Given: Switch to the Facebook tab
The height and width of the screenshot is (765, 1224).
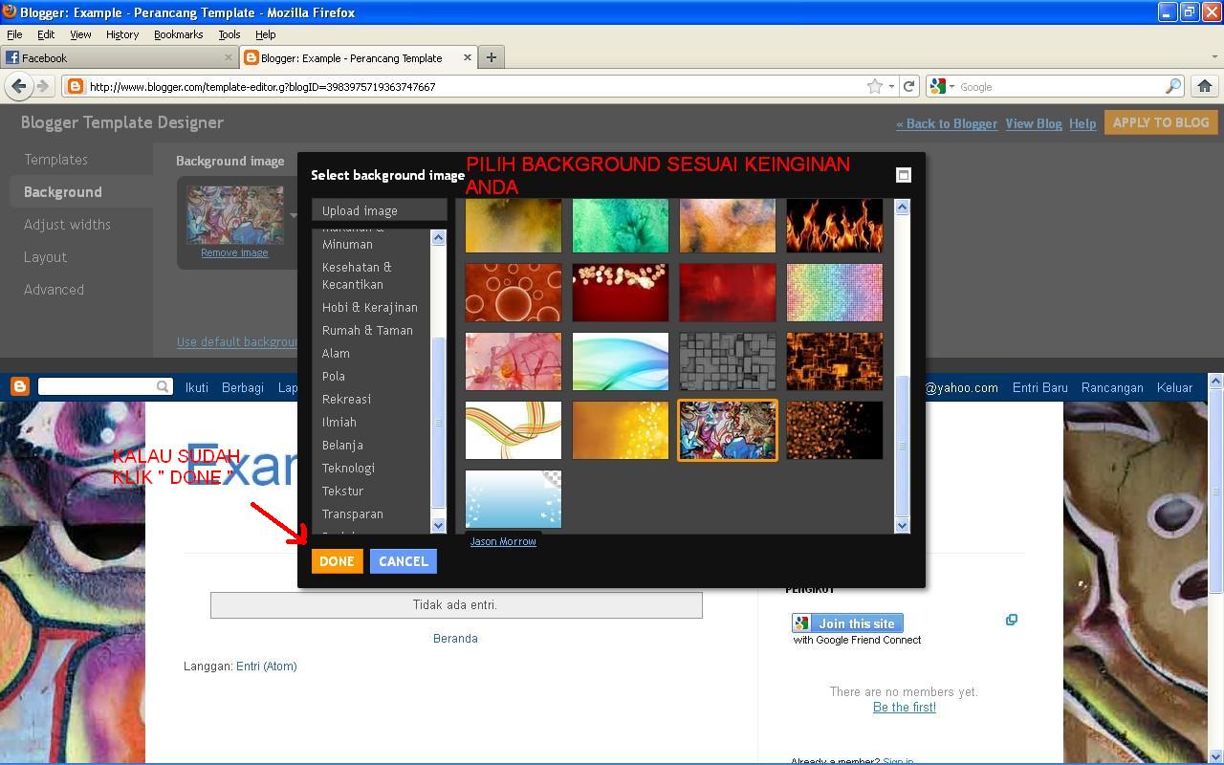Looking at the screenshot, I should click(119, 57).
